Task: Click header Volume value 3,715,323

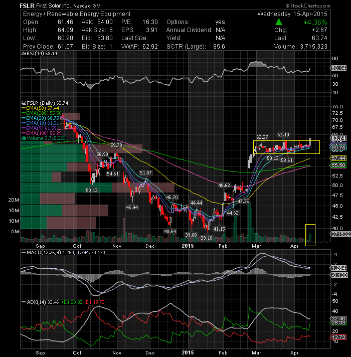Action: pos(313,47)
